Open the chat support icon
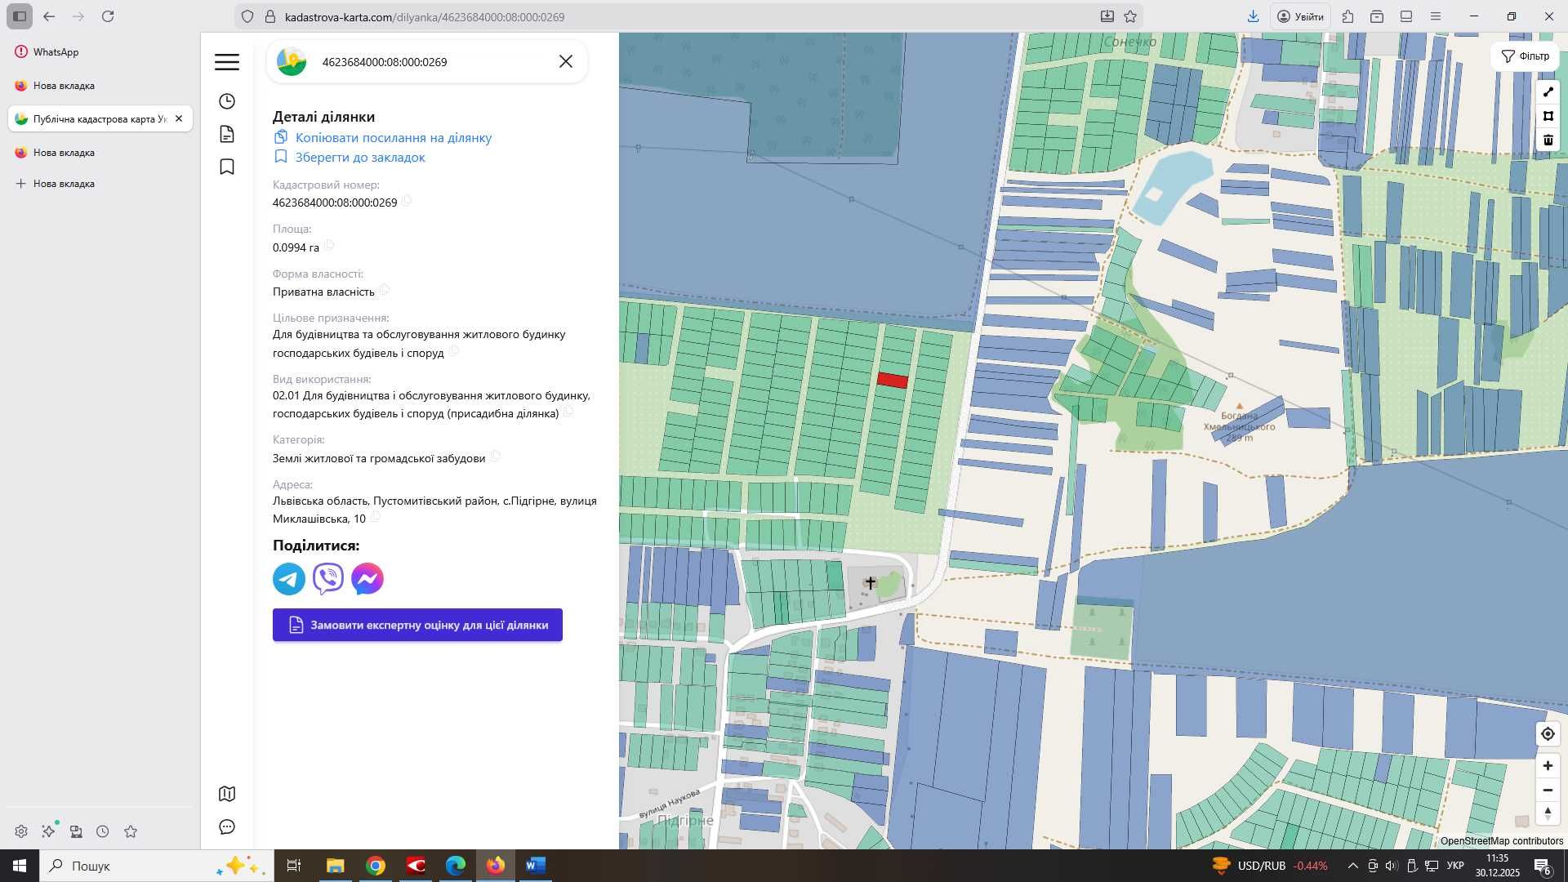This screenshot has width=1568, height=882. (x=227, y=827)
